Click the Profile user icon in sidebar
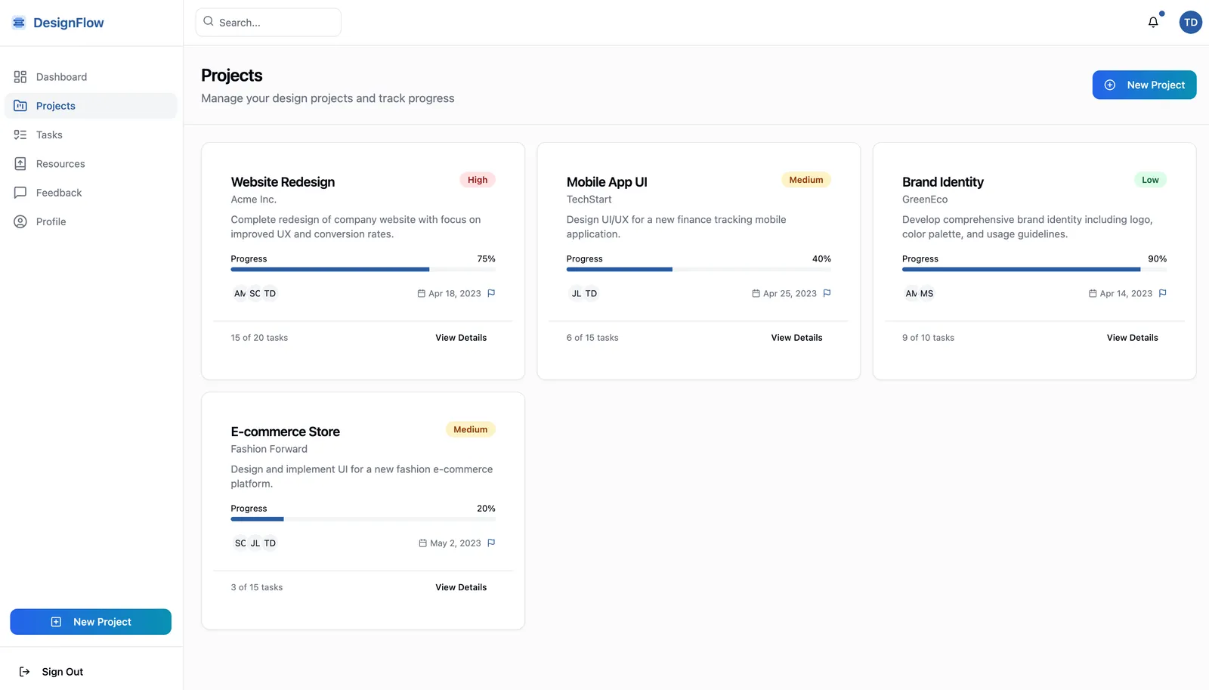This screenshot has height=690, width=1209. [x=20, y=221]
